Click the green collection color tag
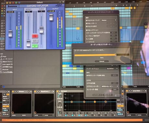The height and width of the screenshot is (123, 149). (2, 13)
